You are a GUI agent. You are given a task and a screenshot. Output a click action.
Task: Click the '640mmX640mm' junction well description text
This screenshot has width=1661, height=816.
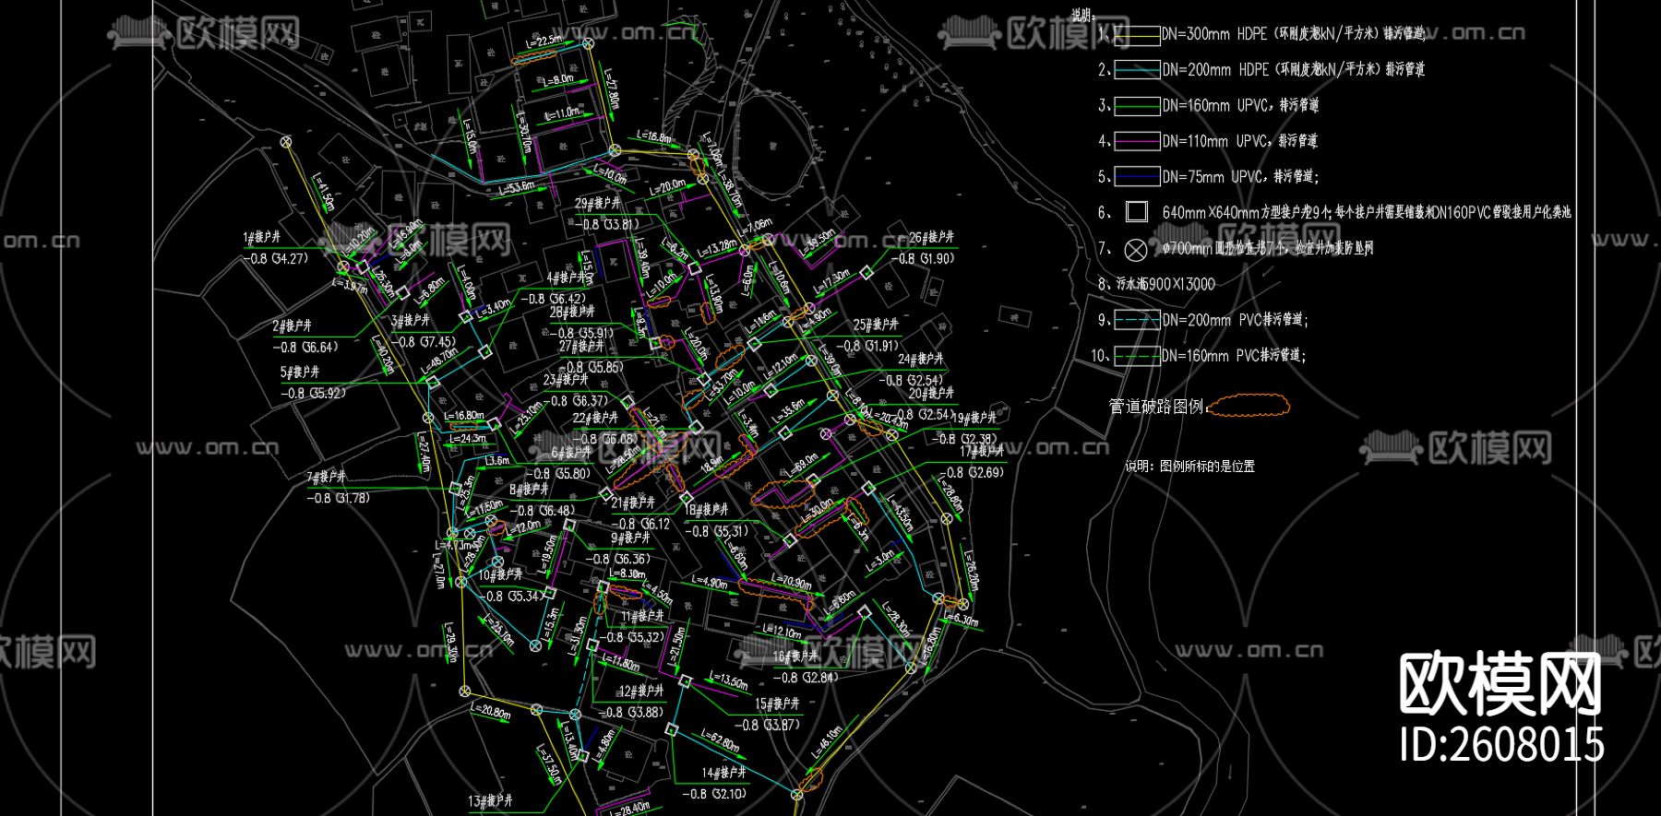[1367, 212]
